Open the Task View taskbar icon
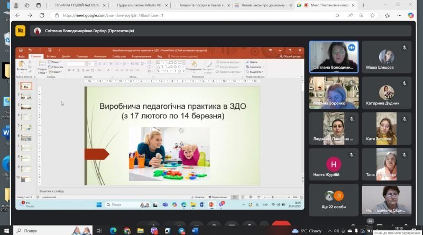Screen dimensions: 423x235 click(99, 231)
